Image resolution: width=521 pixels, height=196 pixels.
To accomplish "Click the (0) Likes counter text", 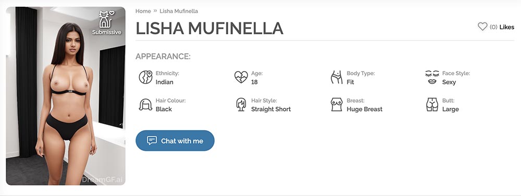I will (x=502, y=27).
